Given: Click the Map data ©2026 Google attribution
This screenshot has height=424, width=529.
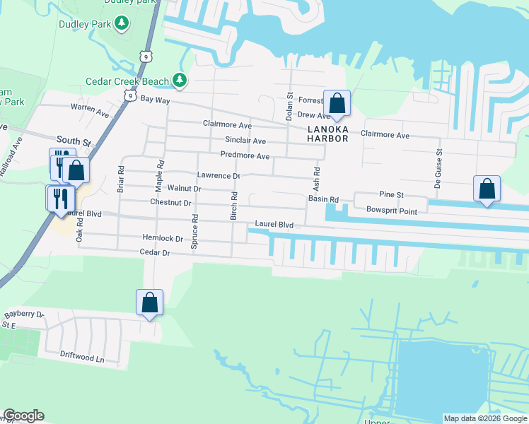Looking at the screenshot, I should coord(485,418).
